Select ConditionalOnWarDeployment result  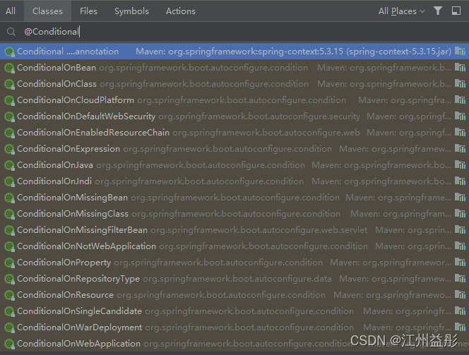(234, 327)
